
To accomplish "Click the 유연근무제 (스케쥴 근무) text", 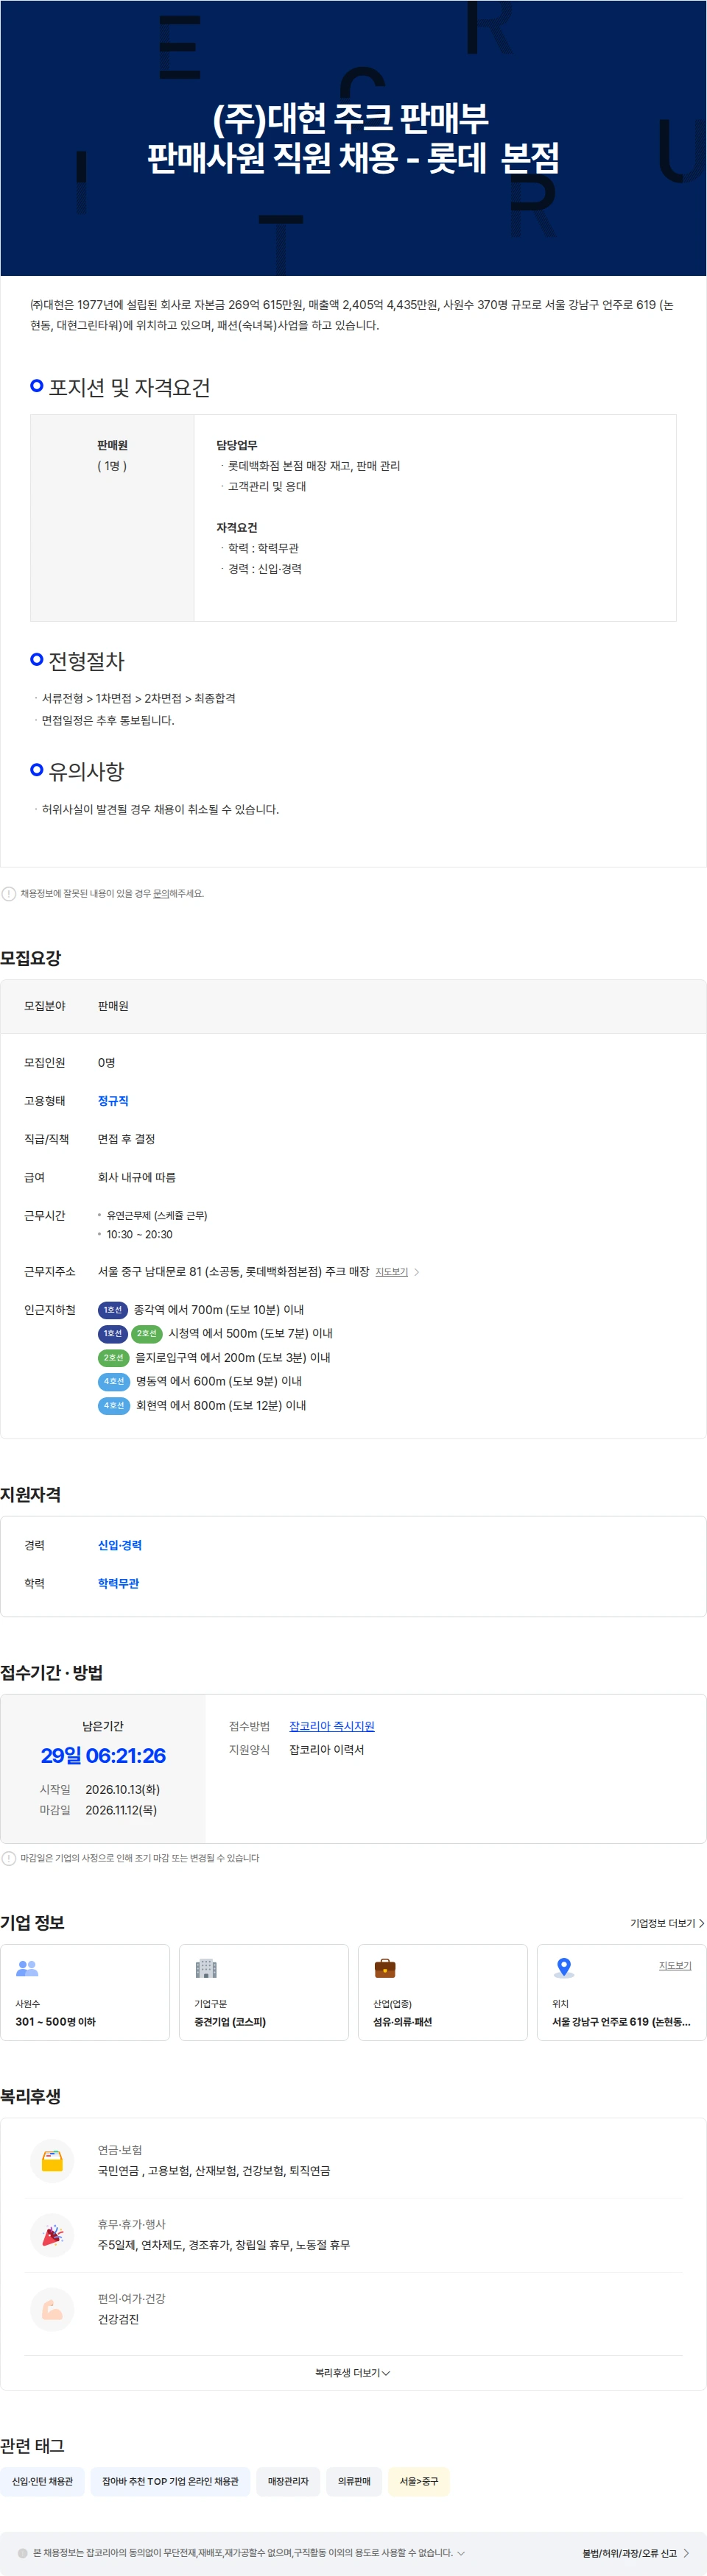I will (x=157, y=1216).
